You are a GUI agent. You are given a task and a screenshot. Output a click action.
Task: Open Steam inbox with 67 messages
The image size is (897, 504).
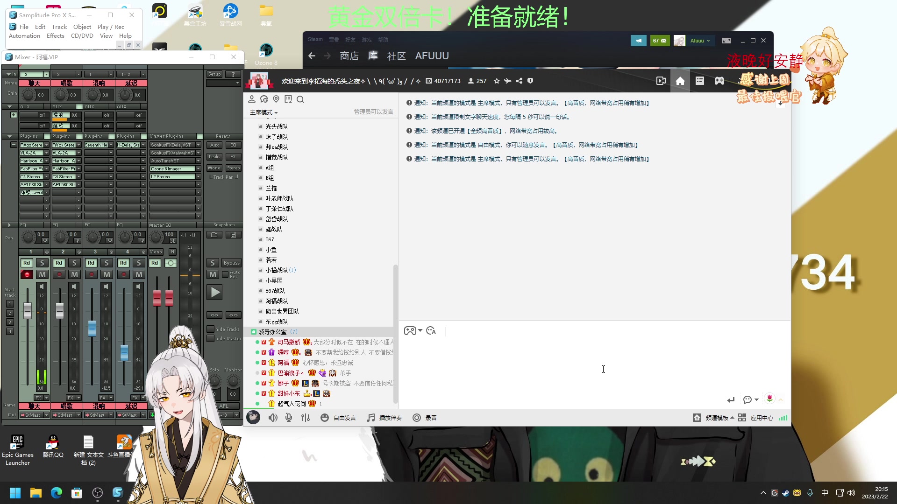[660, 41]
